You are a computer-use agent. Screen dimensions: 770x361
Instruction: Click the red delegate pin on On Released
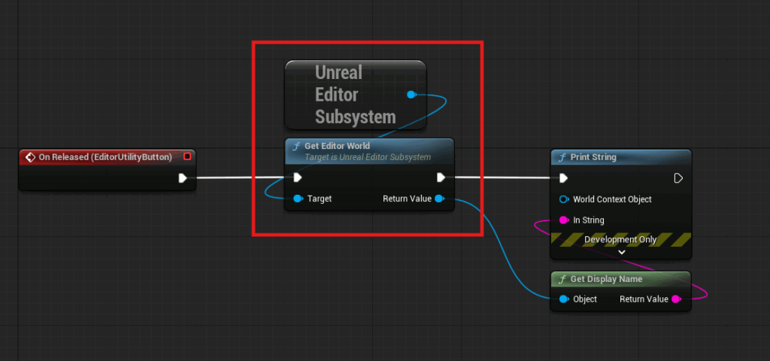pos(187,156)
